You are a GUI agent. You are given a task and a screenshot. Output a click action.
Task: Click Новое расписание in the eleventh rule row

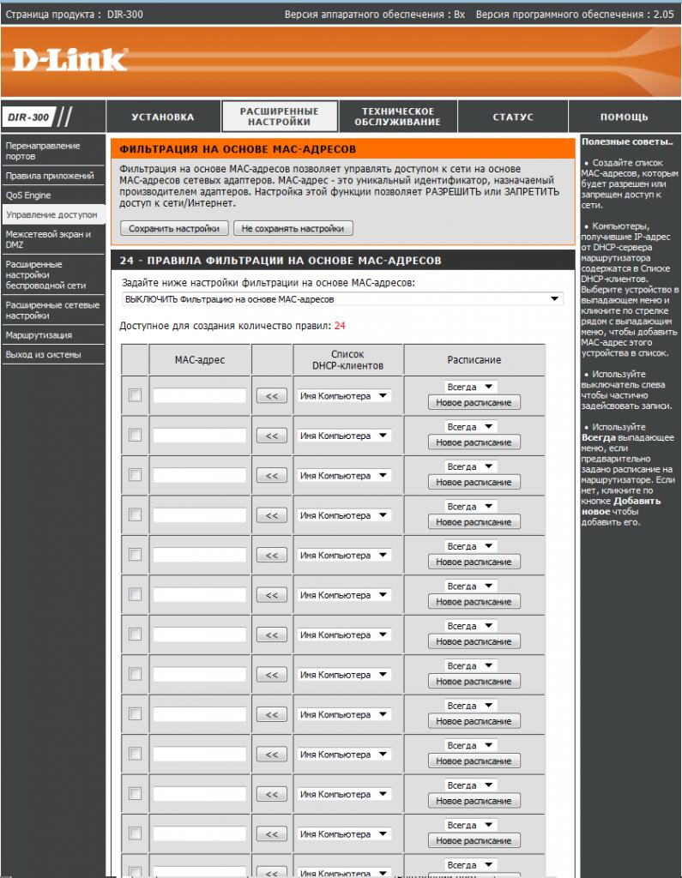pos(474,801)
